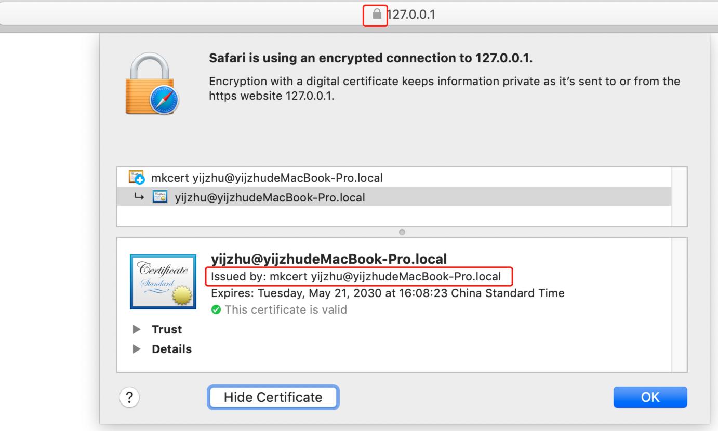The height and width of the screenshot is (431, 718).
Task: Click the 127.0.0.1 address field
Action: pos(359,15)
